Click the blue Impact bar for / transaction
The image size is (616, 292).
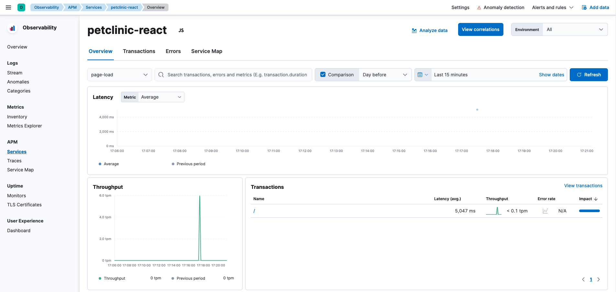[x=589, y=211]
